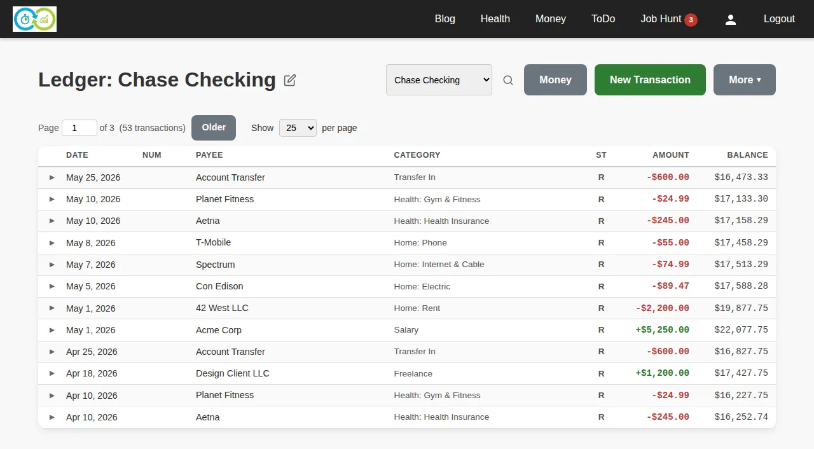The image size is (814, 449).
Task: Create a New Transaction
Action: 650,80
